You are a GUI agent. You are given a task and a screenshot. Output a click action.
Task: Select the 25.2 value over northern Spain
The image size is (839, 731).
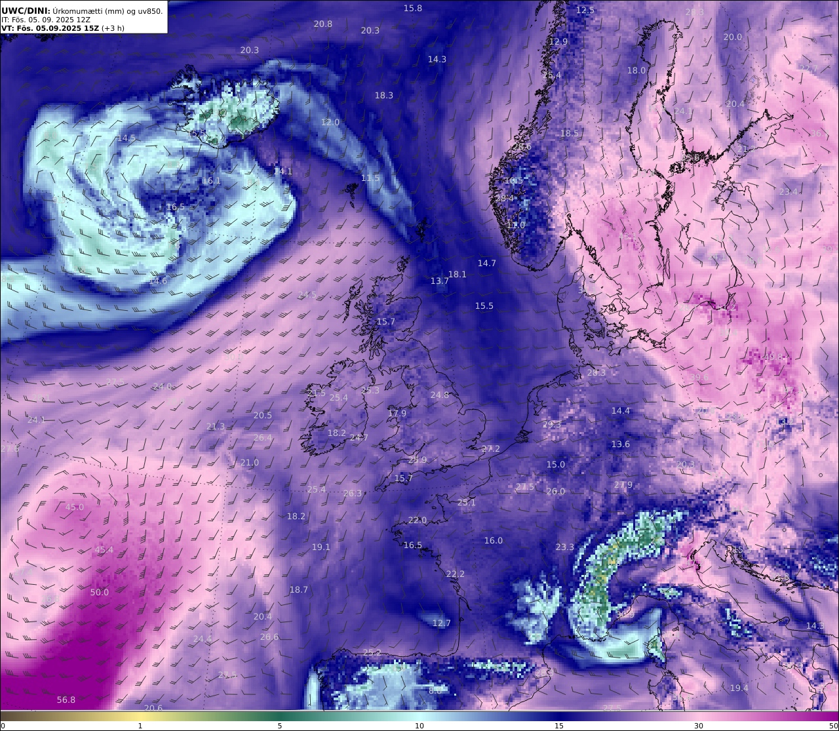coord(372,652)
